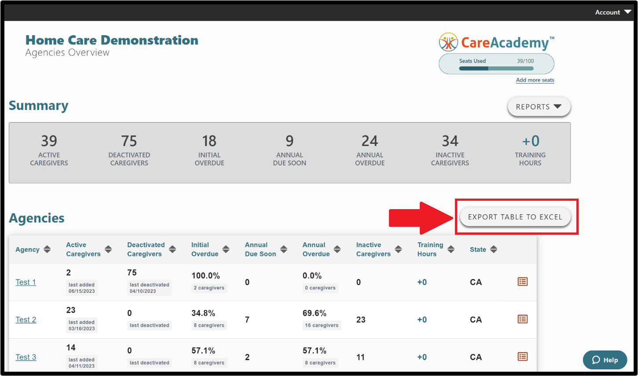Click the State column header

[x=478, y=250]
